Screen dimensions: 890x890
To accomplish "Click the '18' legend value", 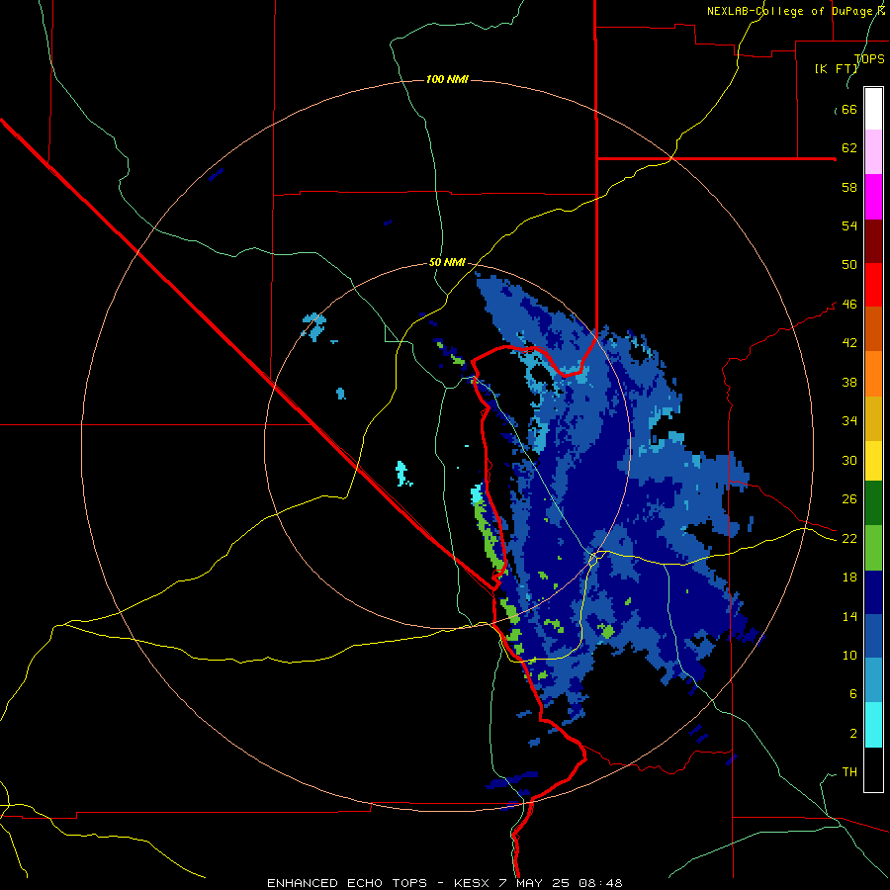I will 849,577.
